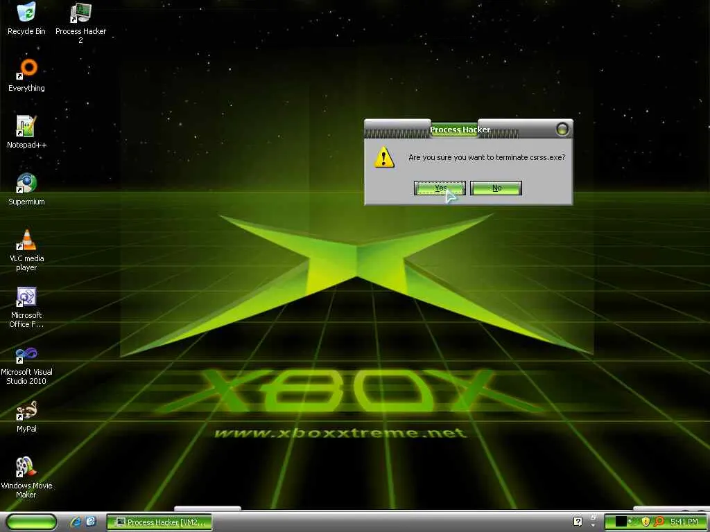Open the security shield tray alert
This screenshot has height=532, width=710.
click(x=646, y=522)
